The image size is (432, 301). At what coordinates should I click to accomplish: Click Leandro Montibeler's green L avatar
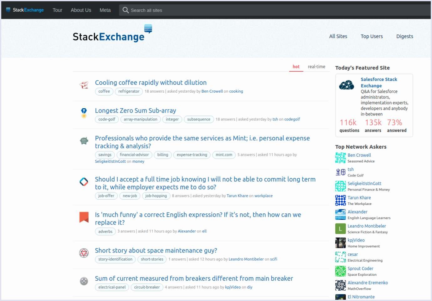pyautogui.click(x=341, y=229)
